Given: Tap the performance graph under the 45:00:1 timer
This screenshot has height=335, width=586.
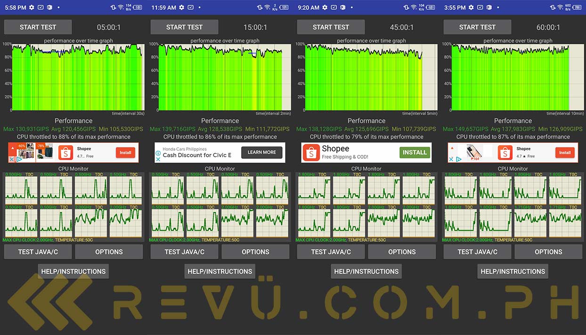Looking at the screenshot, I should (x=371, y=77).
